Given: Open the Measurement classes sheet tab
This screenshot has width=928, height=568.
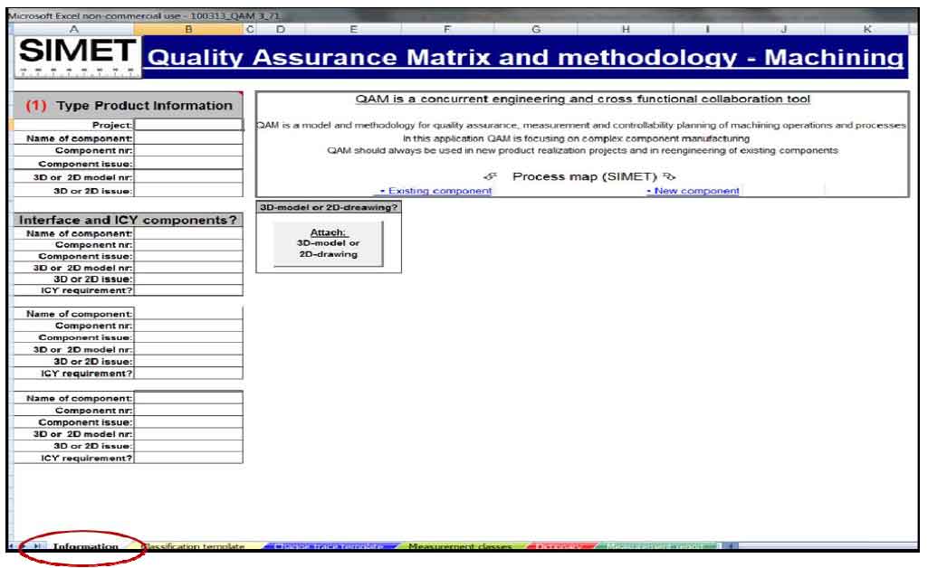Looking at the screenshot, I should click(x=460, y=546).
